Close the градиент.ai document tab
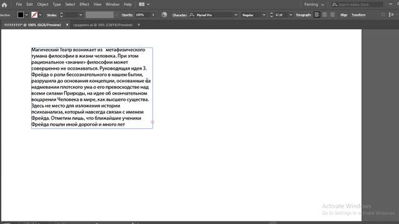This screenshot has height=224, width=399. [138, 25]
